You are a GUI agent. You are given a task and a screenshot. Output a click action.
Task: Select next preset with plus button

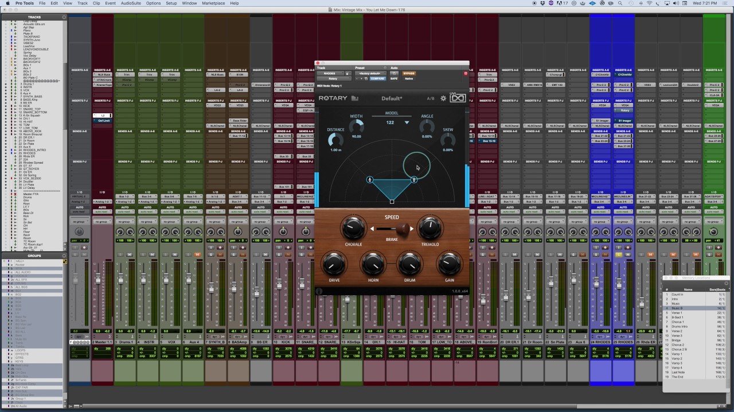point(361,78)
